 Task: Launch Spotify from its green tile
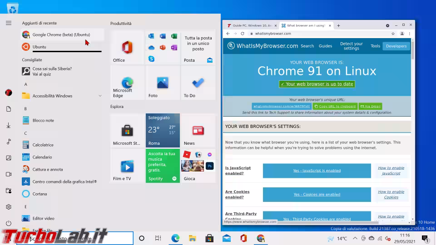(163, 166)
